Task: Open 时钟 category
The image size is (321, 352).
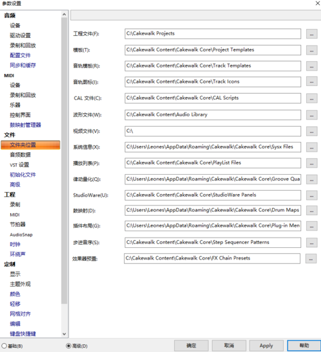Action: (15, 244)
